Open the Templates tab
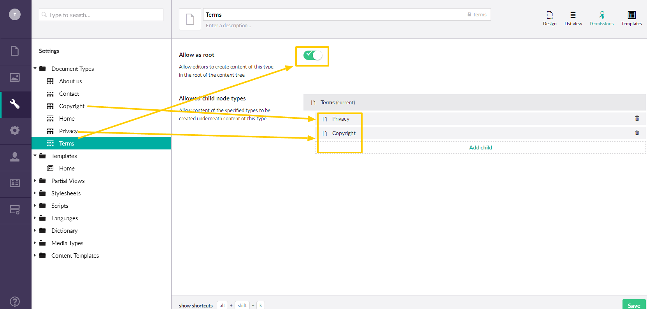The height and width of the screenshot is (309, 647). 631,18
